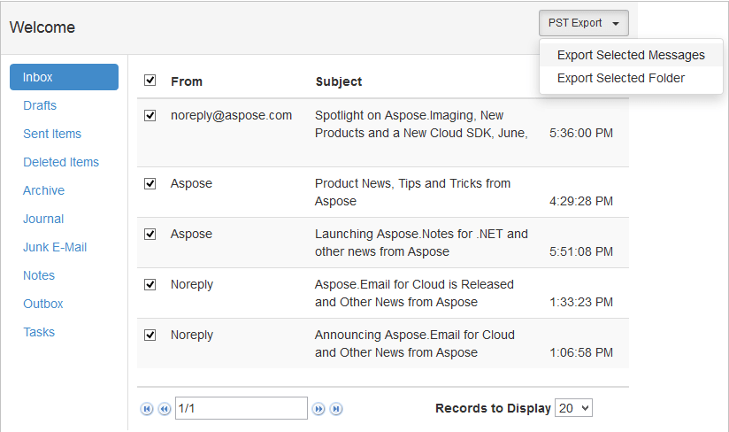Go to next page of messages
This screenshot has height=432, width=729.
pos(318,409)
